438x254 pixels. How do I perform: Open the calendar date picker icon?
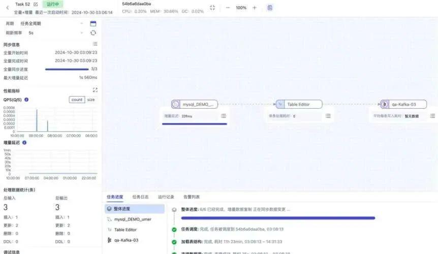coord(93,23)
